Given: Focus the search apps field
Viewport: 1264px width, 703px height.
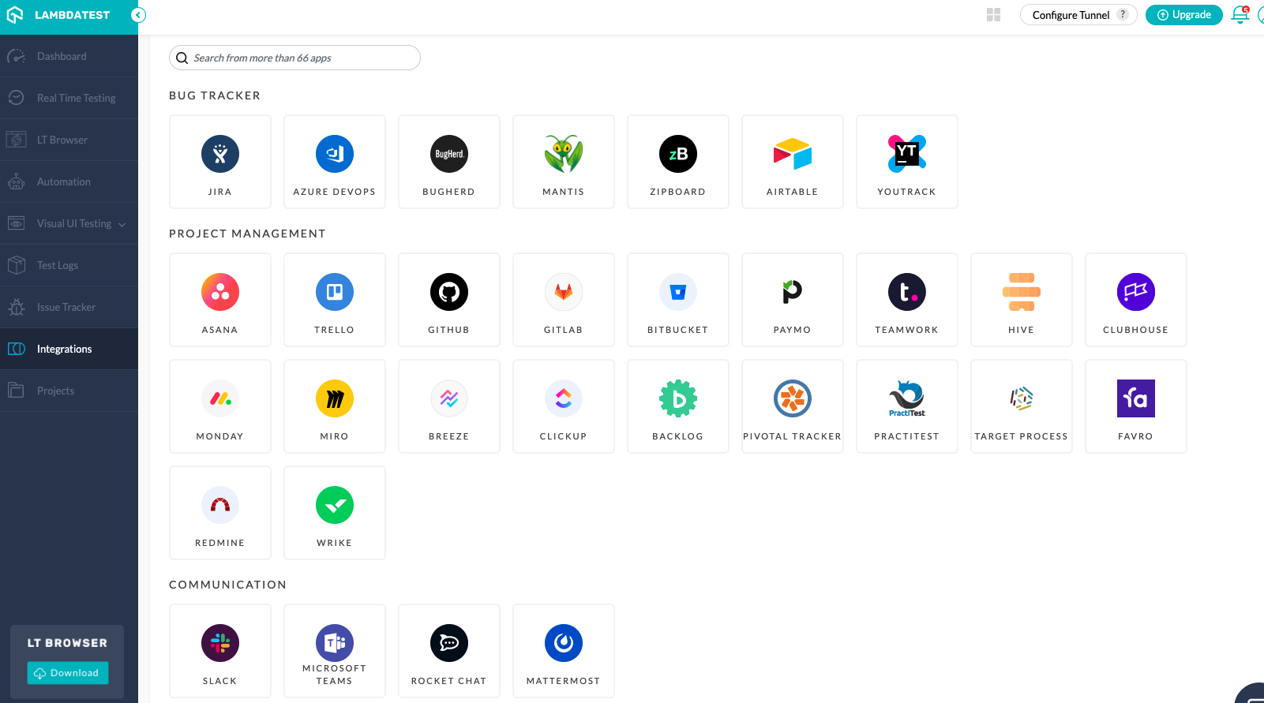Looking at the screenshot, I should point(294,58).
